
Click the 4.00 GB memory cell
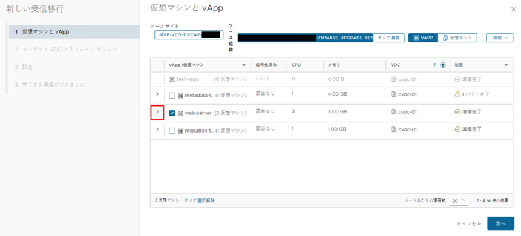[338, 94]
